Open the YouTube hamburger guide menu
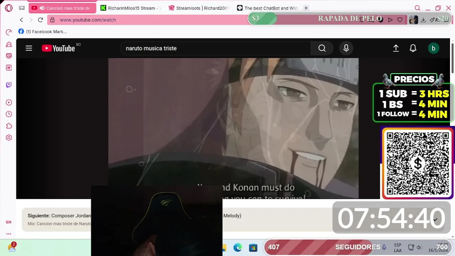The image size is (455, 256). coord(29,48)
